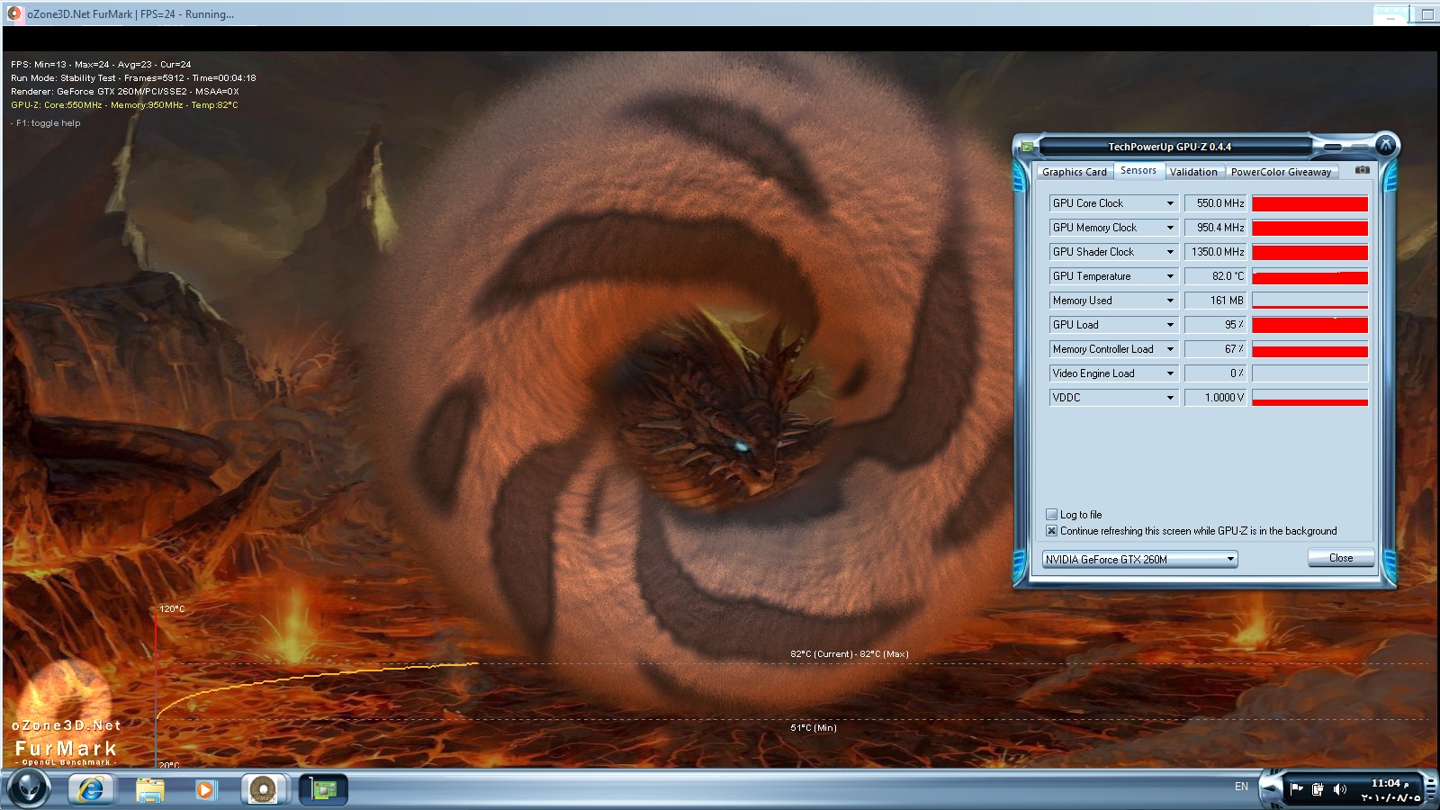Click FurMark '82°C (Current) - 82°C (Max)' label
1440x810 pixels.
pos(850,654)
